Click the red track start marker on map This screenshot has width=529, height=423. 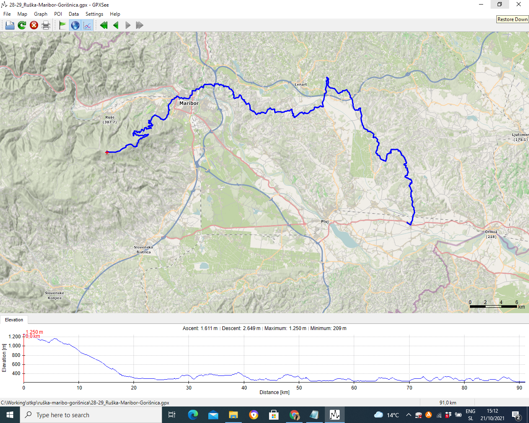[107, 152]
